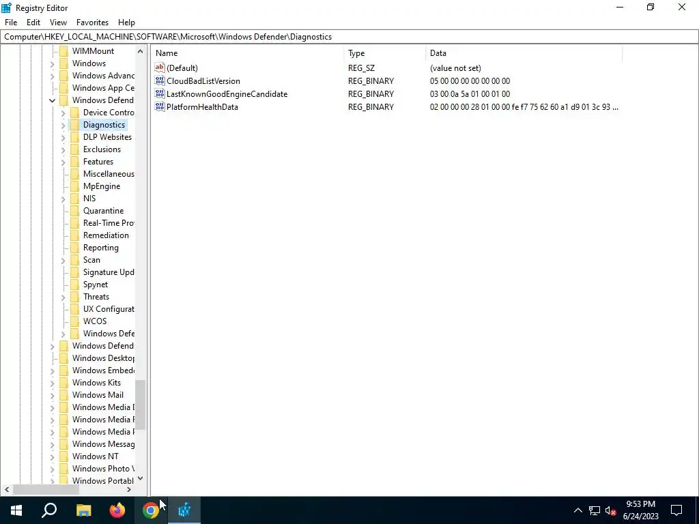Click tree vertical scrollbar up arrow
Image resolution: width=699 pixels, height=524 pixels.
tap(141, 51)
